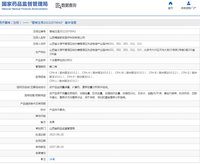Click the 注册人名称 row label

pos(39,38)
